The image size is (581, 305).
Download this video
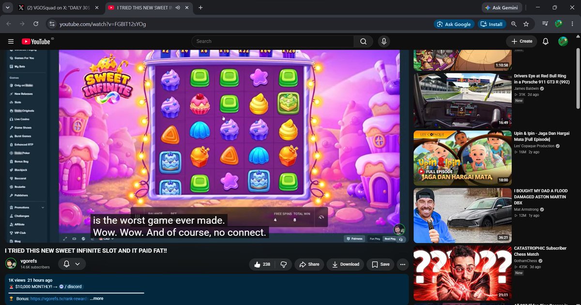click(346, 264)
